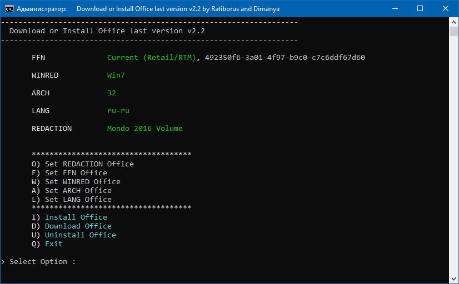Click the 'Current (Retail/RTM)' FFN value
Screen dimensions: 459x284
coord(152,58)
